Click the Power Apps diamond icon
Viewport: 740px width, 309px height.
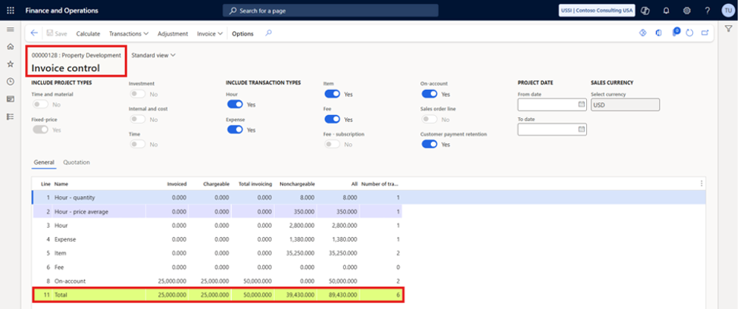pyautogui.click(x=642, y=33)
